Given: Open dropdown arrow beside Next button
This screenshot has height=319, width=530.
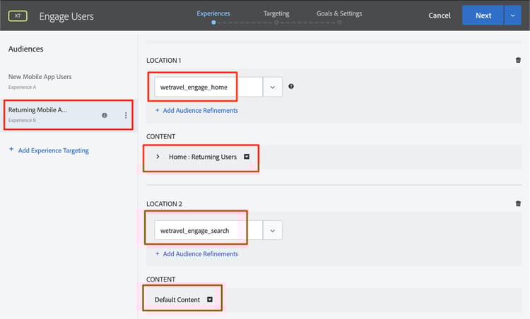Looking at the screenshot, I should pyautogui.click(x=513, y=16).
